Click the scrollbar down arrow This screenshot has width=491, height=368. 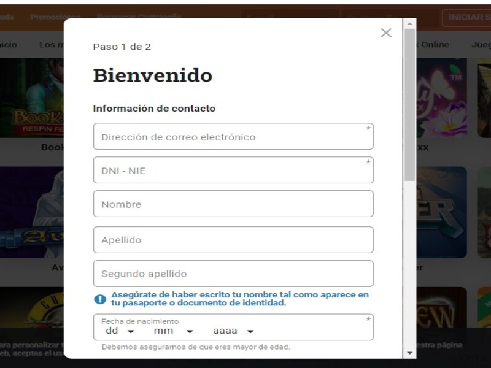[x=409, y=353]
